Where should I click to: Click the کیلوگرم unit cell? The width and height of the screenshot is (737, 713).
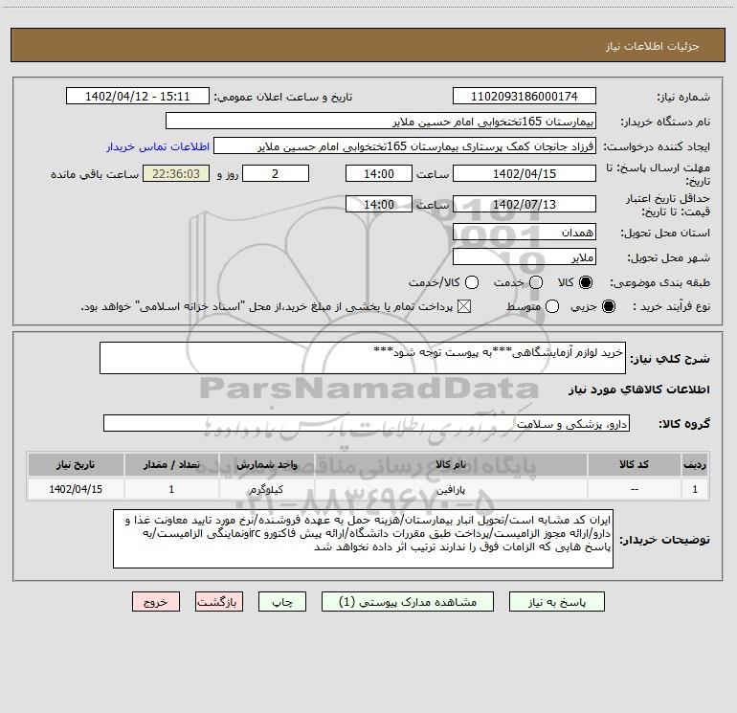point(266,489)
